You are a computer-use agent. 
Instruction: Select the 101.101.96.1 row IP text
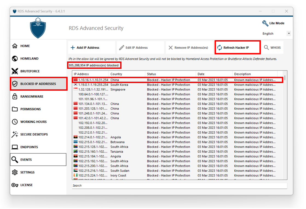[x=93, y=99]
